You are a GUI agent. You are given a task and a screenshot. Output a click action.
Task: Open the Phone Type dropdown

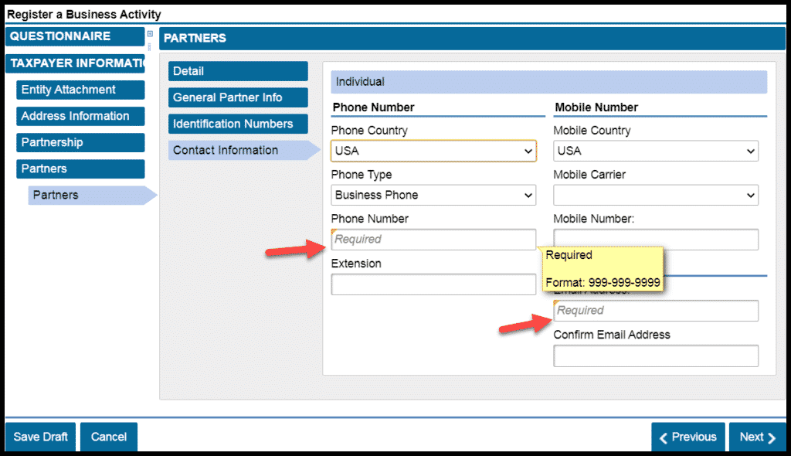(433, 196)
